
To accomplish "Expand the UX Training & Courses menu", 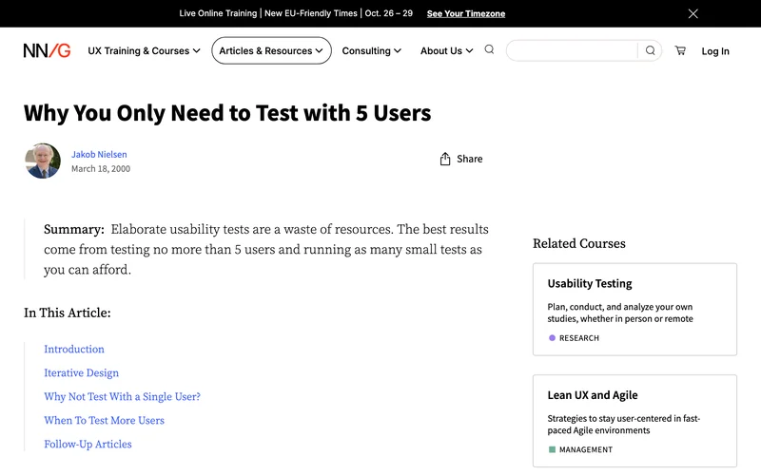I will point(144,51).
